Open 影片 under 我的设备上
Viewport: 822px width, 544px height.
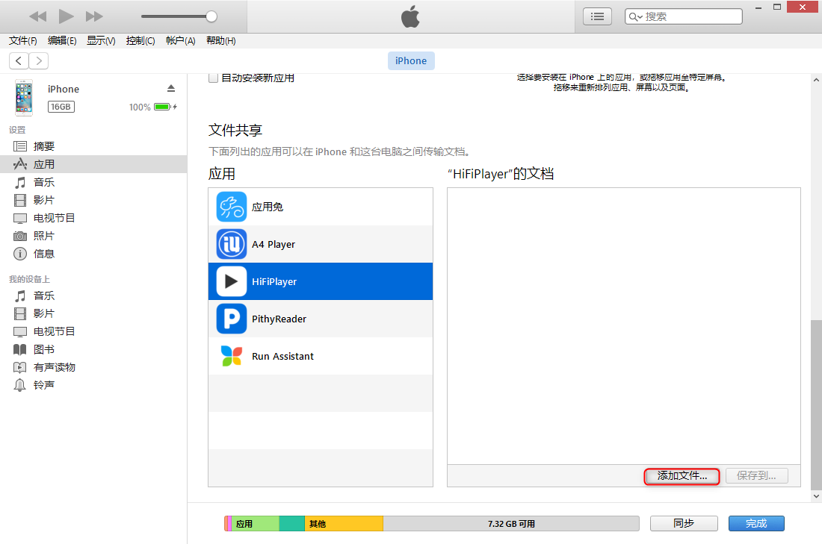pyautogui.click(x=44, y=313)
